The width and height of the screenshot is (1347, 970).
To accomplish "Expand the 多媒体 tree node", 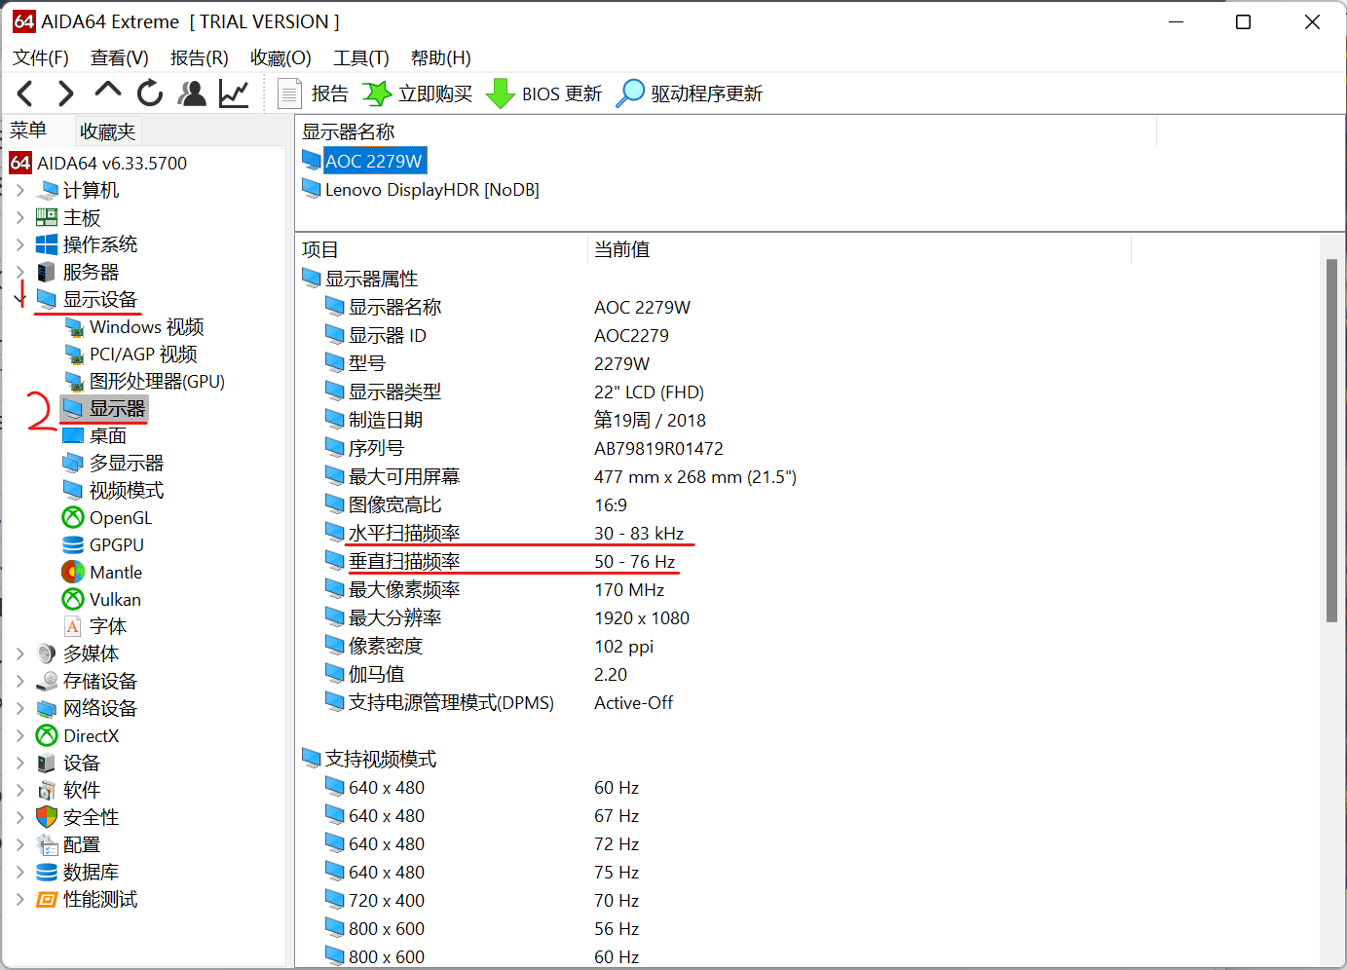I will click(20, 653).
